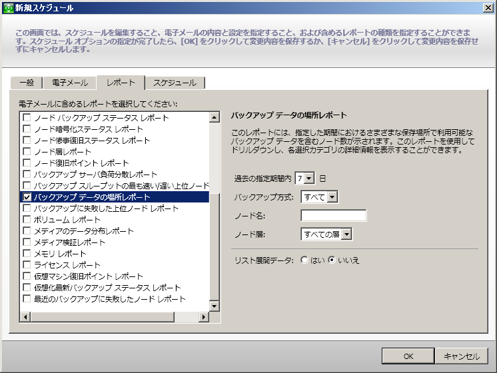Enable ノード復旧ポイント レポート checkbox
Screen dimensions: 497x373
tap(27, 163)
